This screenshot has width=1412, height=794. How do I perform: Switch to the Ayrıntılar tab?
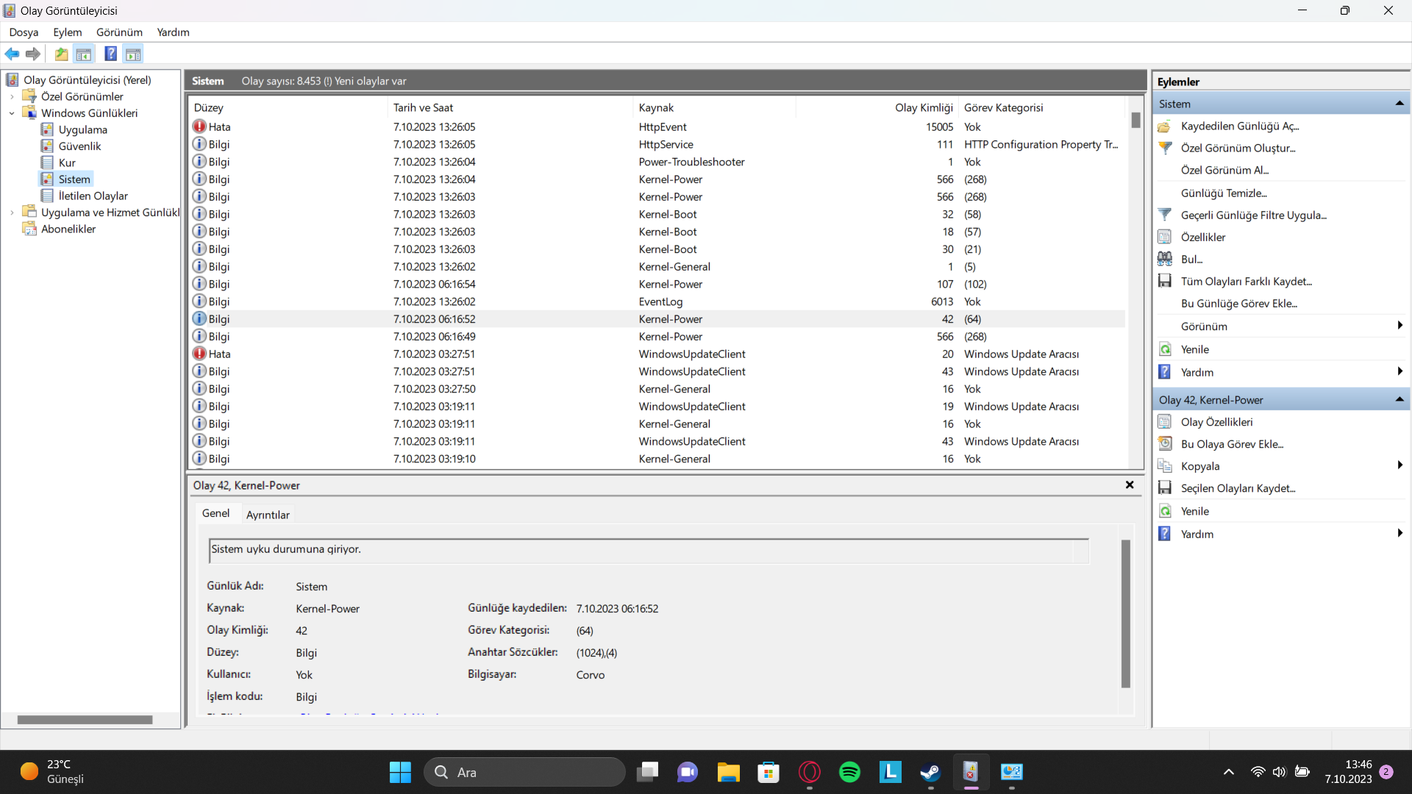pos(268,515)
